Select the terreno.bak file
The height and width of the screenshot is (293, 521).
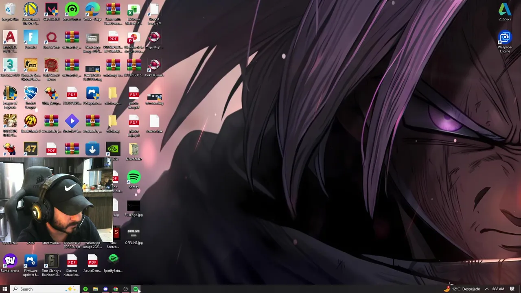154,124
